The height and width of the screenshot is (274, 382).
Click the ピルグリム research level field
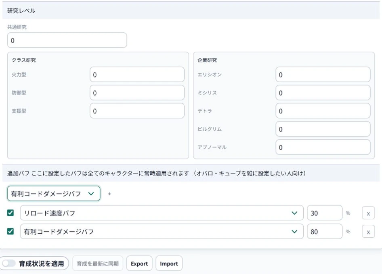323,129
